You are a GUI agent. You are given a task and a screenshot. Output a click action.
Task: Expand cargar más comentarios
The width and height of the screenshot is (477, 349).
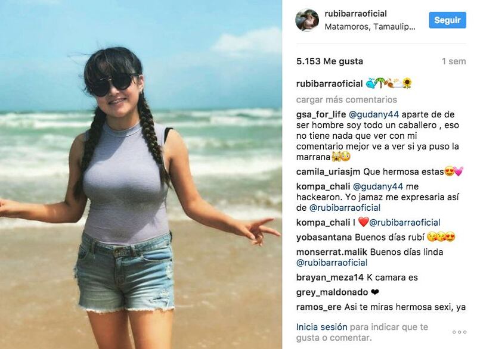coord(346,99)
